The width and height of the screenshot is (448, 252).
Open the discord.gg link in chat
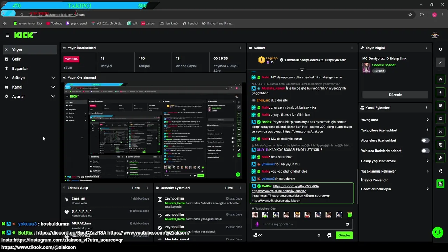point(296,186)
